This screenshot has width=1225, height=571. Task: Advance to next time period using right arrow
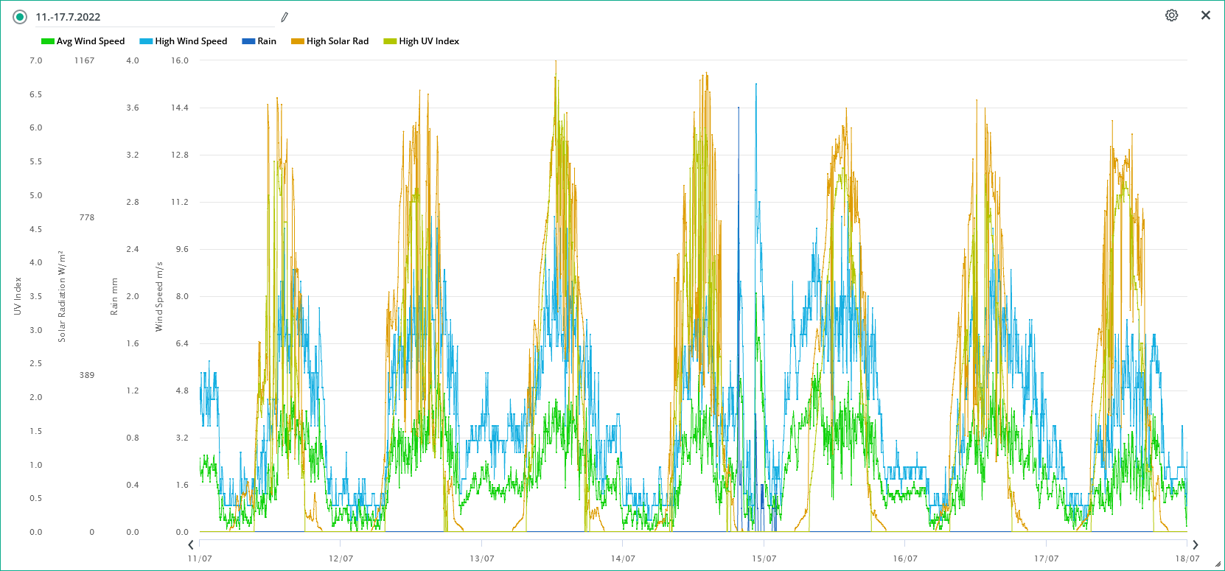pos(1196,545)
